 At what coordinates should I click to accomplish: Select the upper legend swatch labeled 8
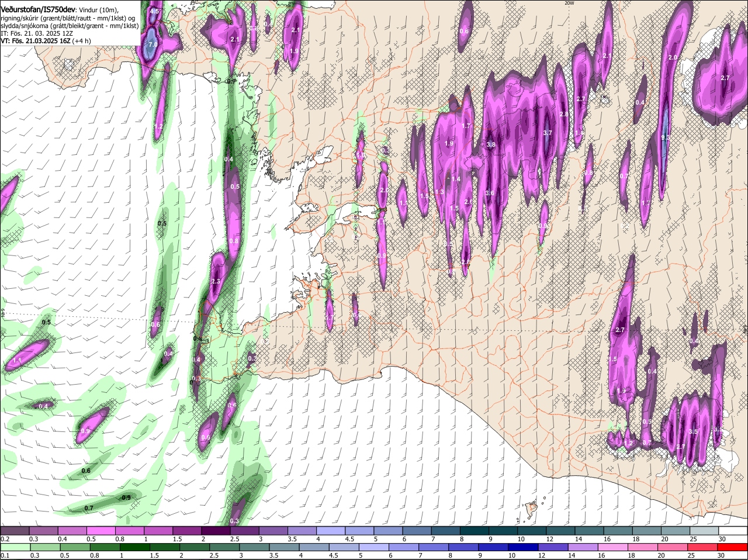point(475,530)
